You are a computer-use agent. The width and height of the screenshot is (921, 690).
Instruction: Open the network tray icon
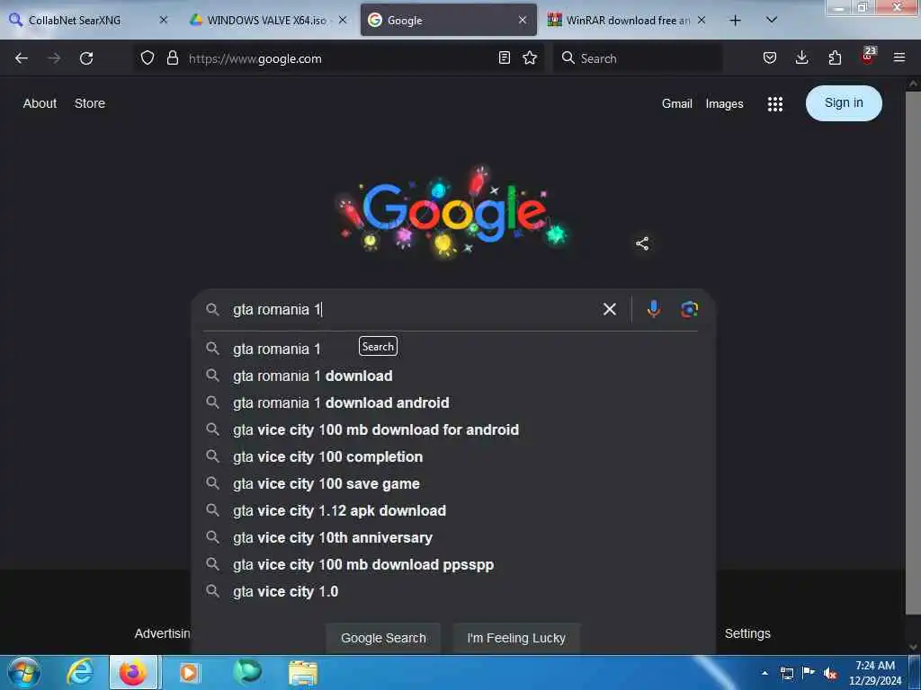click(787, 673)
